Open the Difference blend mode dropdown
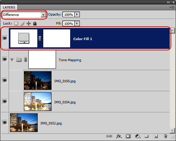This screenshot has width=176, height=141. click(x=24, y=15)
